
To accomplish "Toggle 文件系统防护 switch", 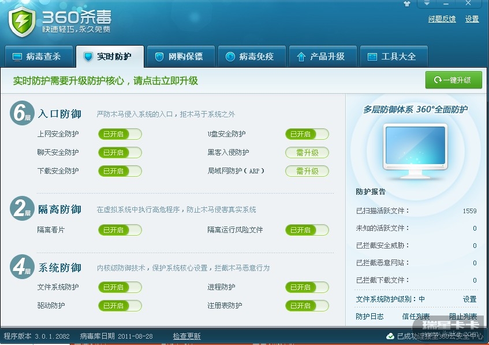I will (120, 287).
